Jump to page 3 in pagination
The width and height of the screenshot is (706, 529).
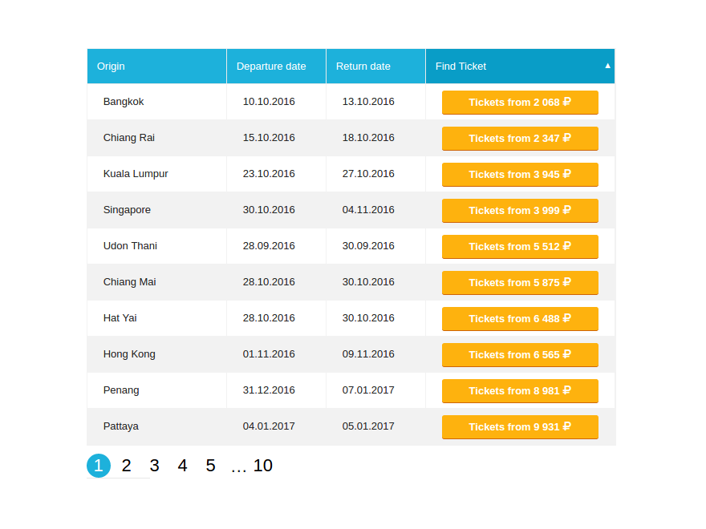[154, 466]
